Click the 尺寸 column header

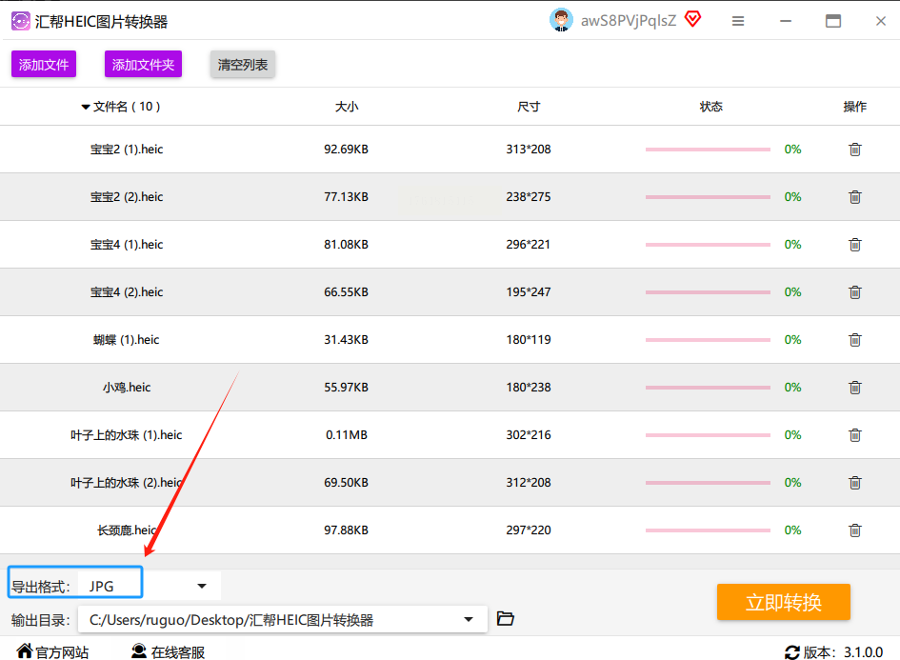[x=529, y=107]
